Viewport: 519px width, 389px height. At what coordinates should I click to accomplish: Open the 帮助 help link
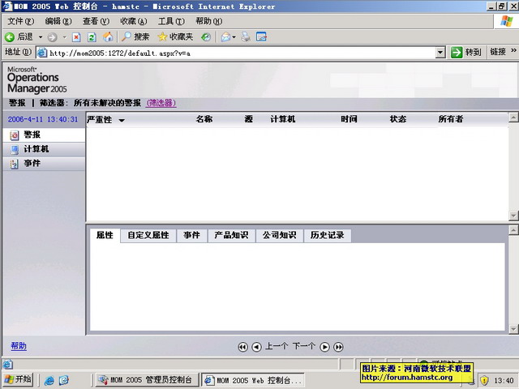coord(18,346)
